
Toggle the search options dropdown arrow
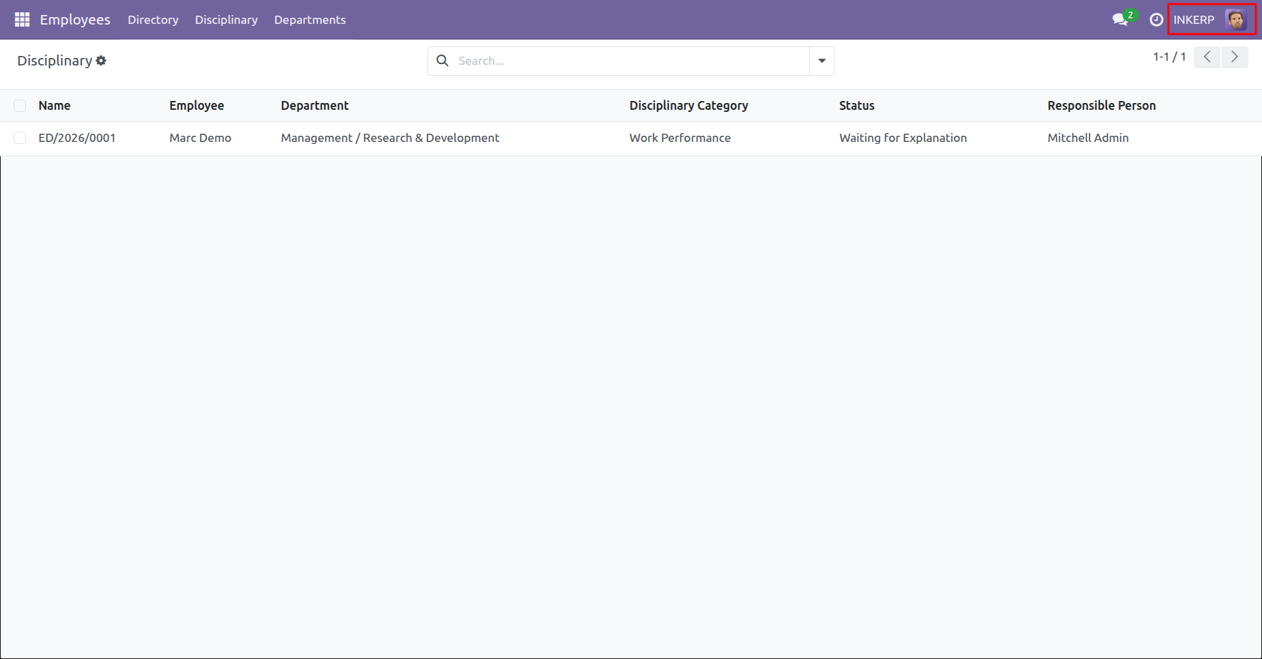tap(822, 61)
